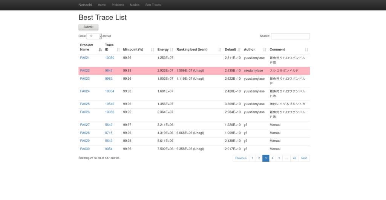Open the Best Traces menu item

[x=153, y=5]
